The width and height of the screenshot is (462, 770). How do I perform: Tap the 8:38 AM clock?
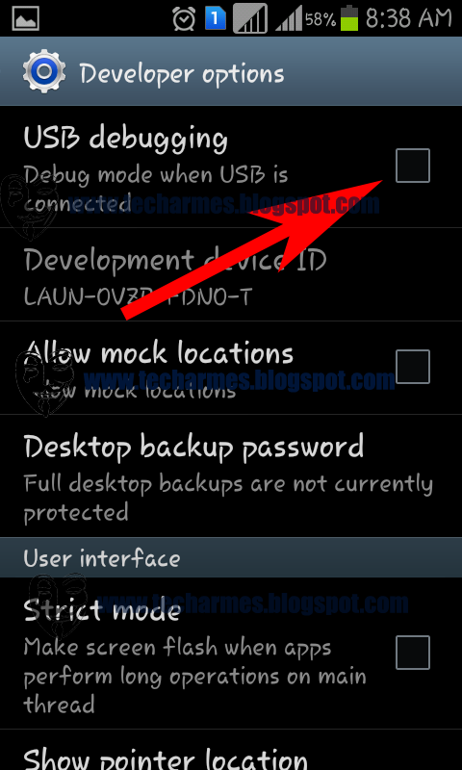408,18
